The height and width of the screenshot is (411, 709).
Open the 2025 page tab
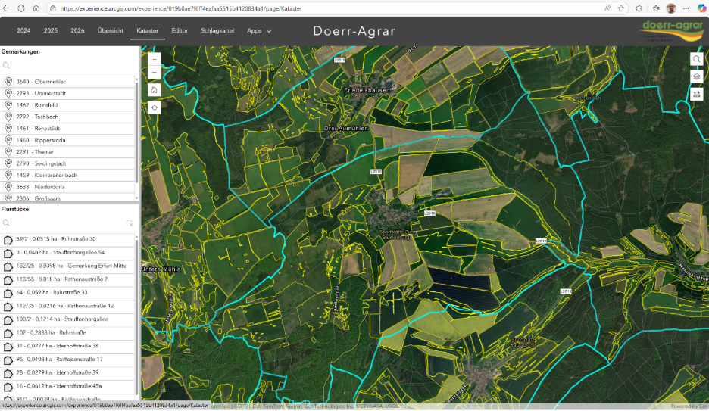[51, 31]
